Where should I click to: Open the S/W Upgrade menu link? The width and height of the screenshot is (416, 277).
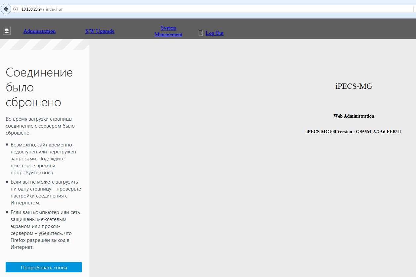click(x=100, y=31)
